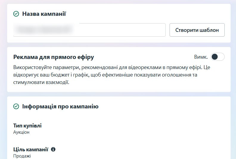Viewport: 236px width, 159px height.
Task: Enable the "Реклама для прямого ефіру" toggle
Action: tap(218, 57)
